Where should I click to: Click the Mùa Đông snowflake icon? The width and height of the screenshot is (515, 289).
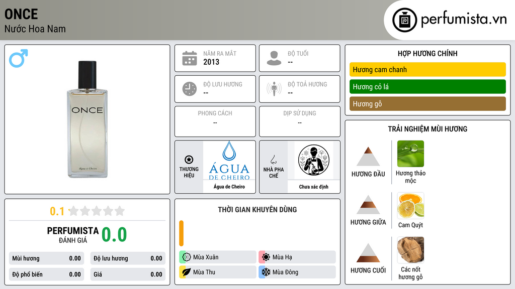point(266,272)
